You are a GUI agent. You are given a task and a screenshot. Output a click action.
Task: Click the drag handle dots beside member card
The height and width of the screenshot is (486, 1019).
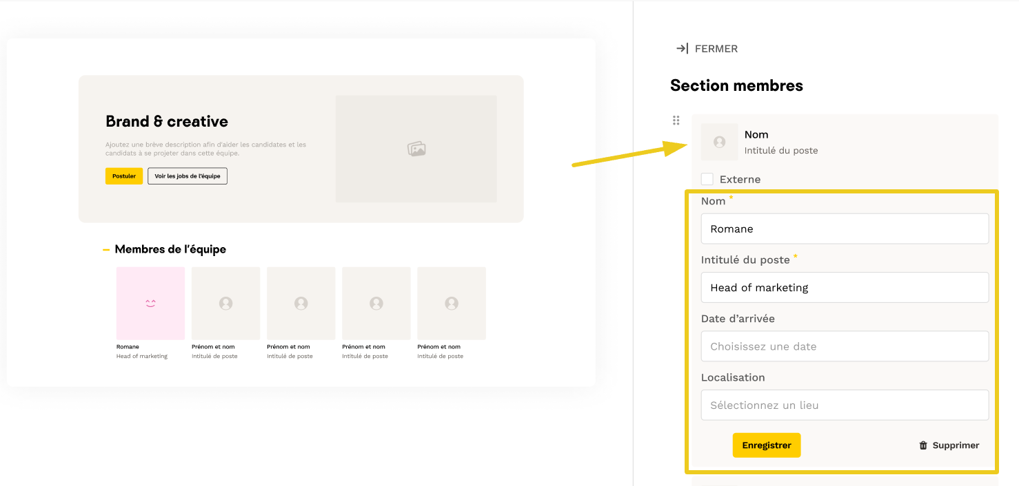pyautogui.click(x=676, y=120)
